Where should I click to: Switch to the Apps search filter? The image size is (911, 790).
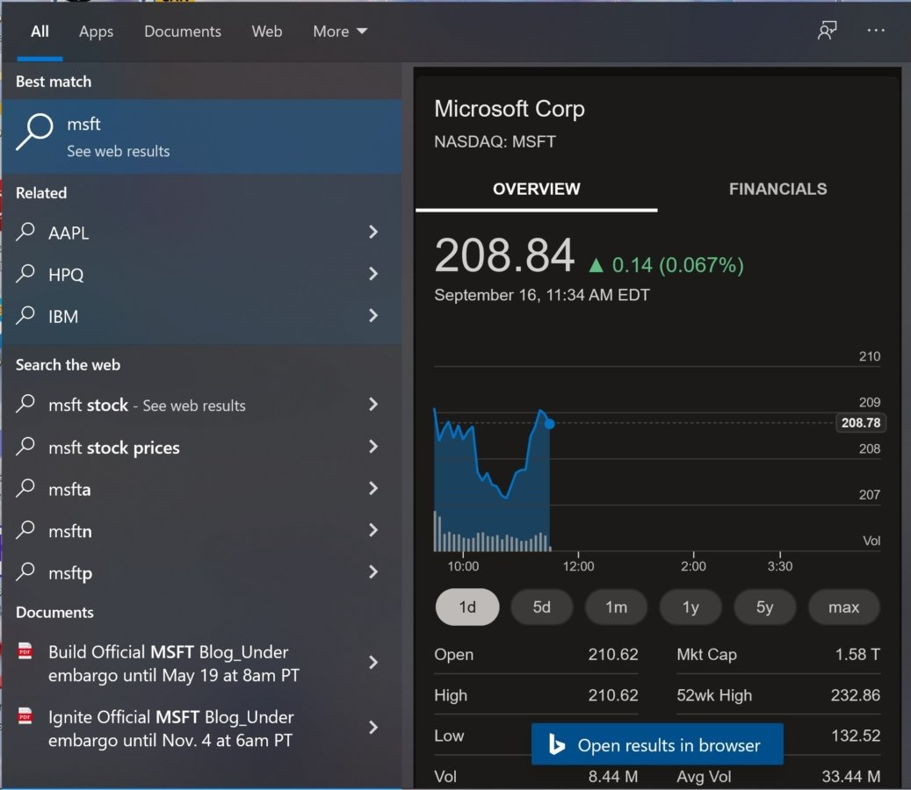[x=96, y=32]
